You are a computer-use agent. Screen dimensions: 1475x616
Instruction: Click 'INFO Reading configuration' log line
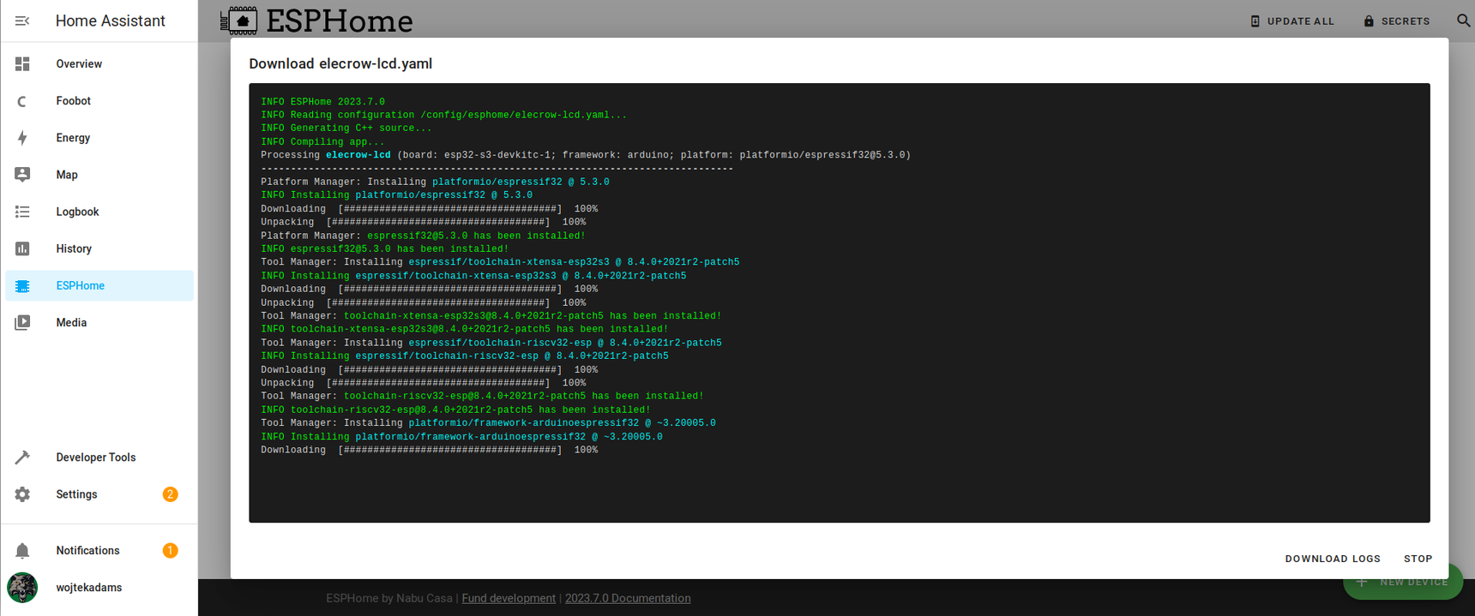(x=444, y=115)
